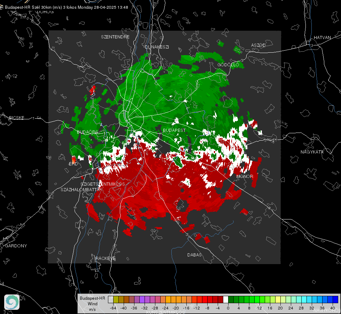Click the swirl weather logo icon
341x314 pixels.
[x=12, y=302]
